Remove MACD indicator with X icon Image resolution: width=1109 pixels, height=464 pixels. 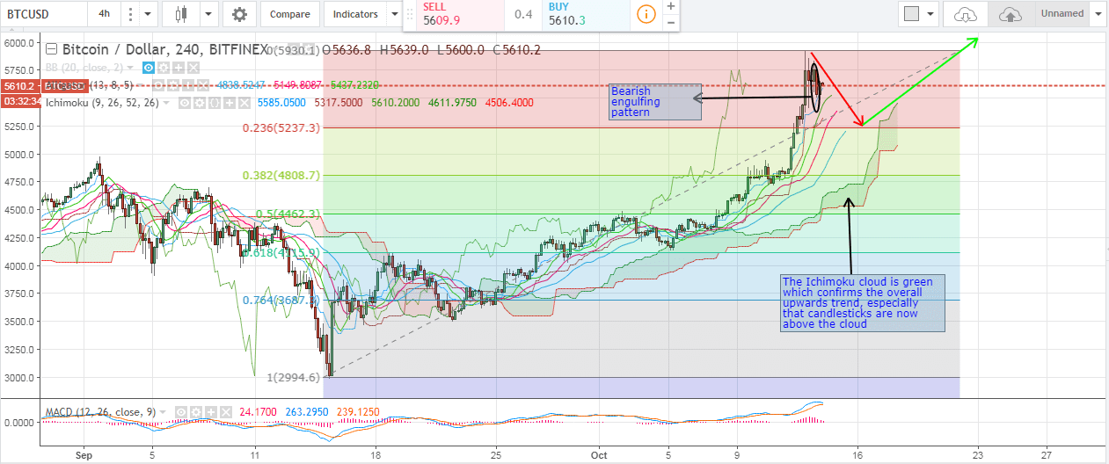224,410
